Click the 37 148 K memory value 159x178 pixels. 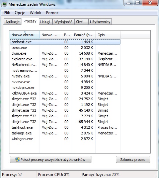tap(86, 59)
